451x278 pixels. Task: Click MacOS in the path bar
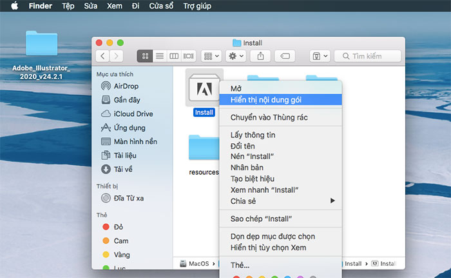[195, 264]
